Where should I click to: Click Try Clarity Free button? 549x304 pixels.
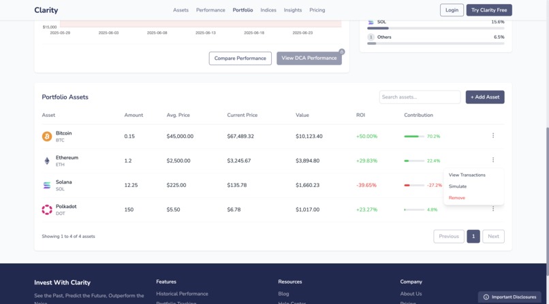pos(489,10)
